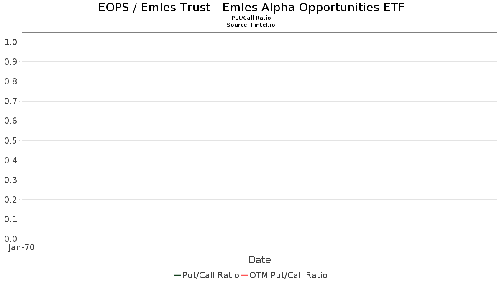Click the 0.2 y-axis label
Screen dimensions: 502x282
[10, 199]
